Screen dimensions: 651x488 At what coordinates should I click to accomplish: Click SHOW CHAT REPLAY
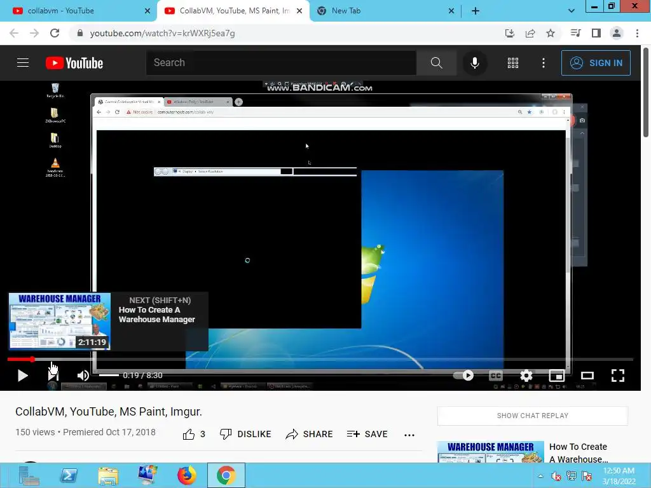(533, 416)
